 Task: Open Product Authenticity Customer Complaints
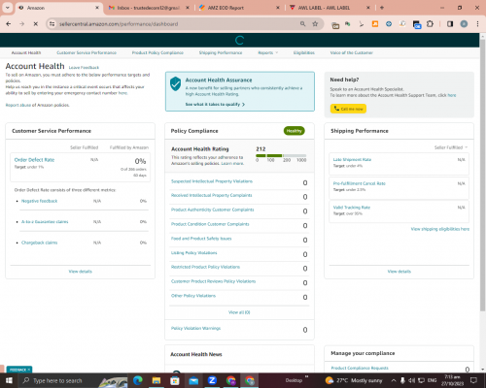[212, 210]
